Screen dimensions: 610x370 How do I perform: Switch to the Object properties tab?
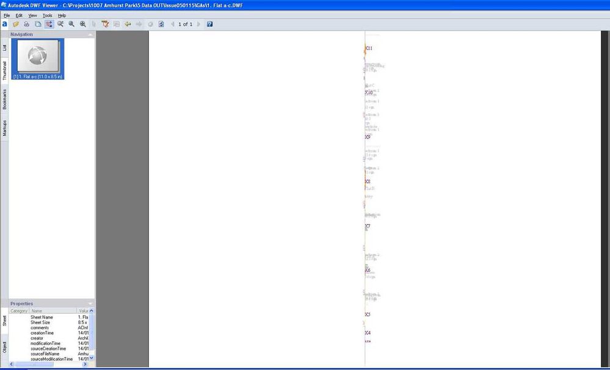point(4,347)
